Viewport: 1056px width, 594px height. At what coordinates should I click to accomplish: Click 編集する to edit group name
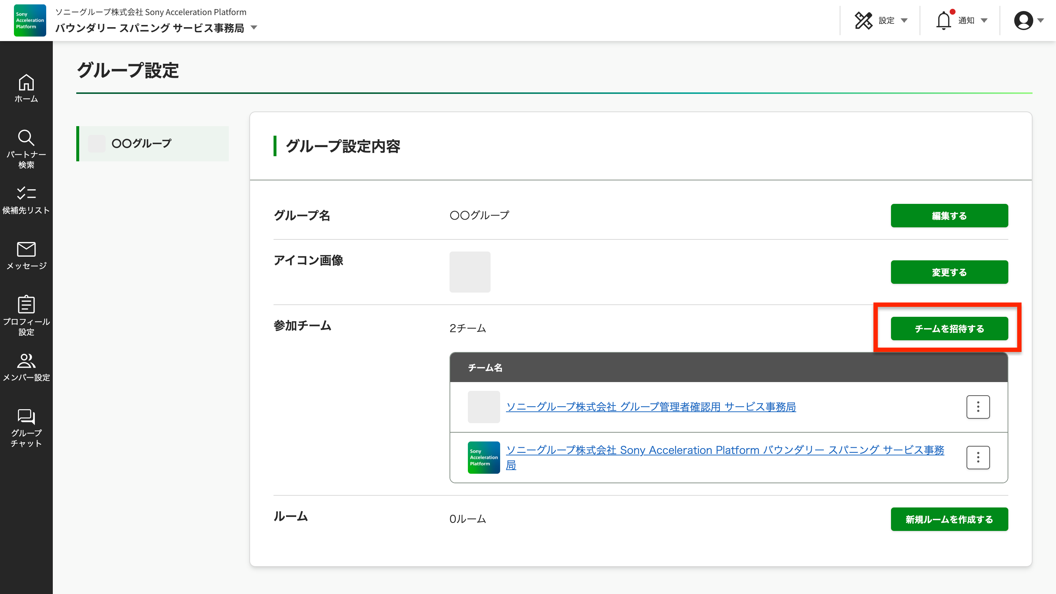tap(949, 216)
